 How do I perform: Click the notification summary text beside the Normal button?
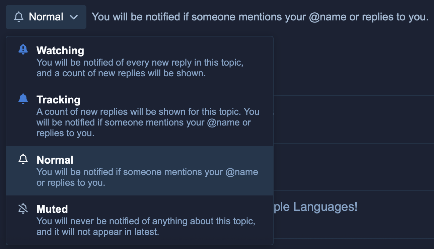point(260,17)
